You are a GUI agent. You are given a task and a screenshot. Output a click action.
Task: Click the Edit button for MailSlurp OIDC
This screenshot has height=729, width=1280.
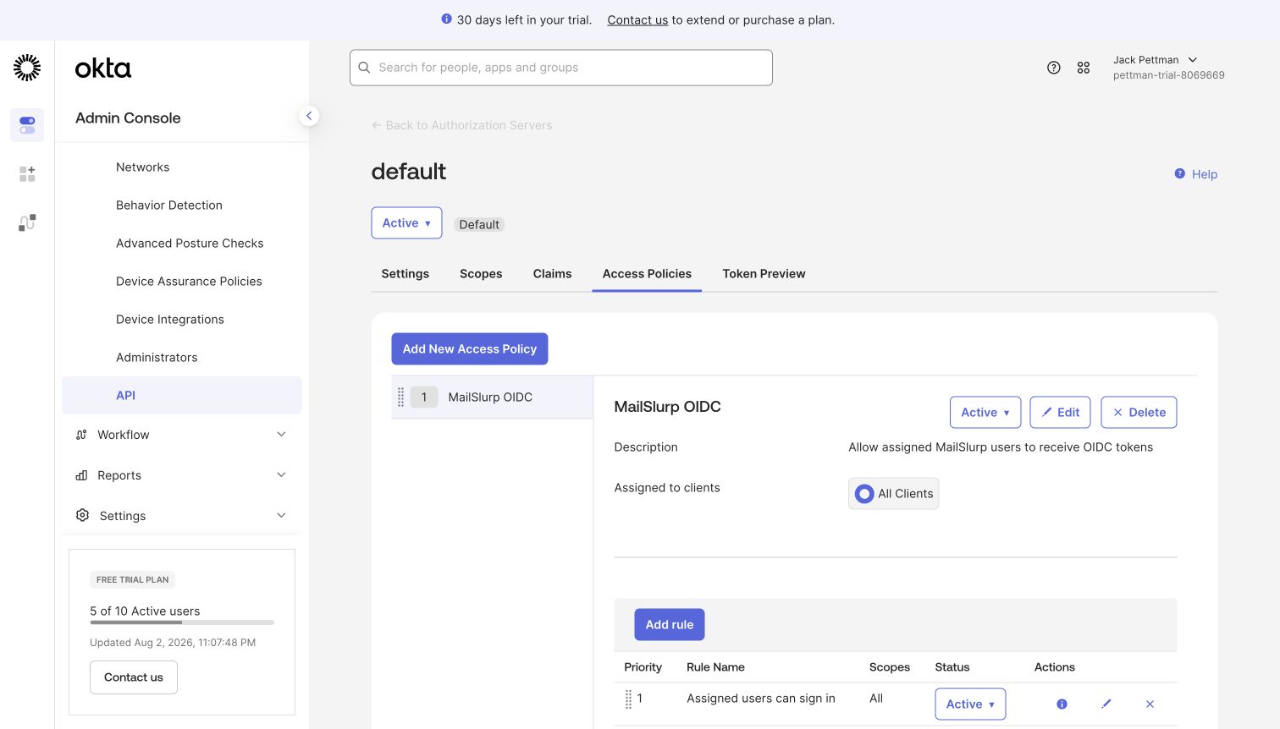point(1060,413)
